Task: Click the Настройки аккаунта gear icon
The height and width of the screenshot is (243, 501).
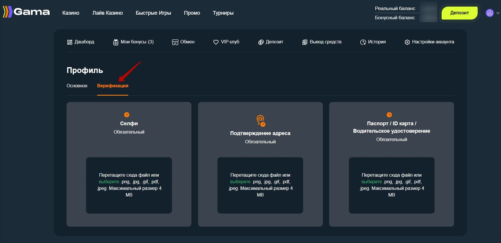Action: click(x=407, y=42)
